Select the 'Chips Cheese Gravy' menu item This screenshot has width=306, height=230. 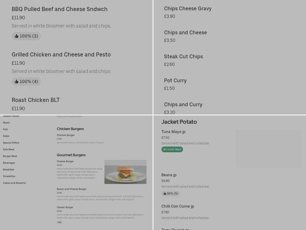[187, 8]
